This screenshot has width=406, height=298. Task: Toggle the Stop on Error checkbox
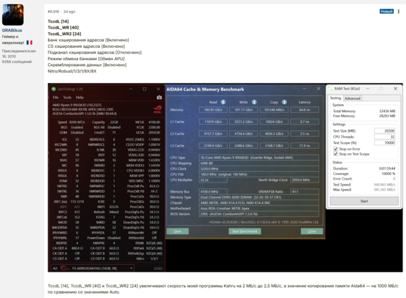[336, 149]
